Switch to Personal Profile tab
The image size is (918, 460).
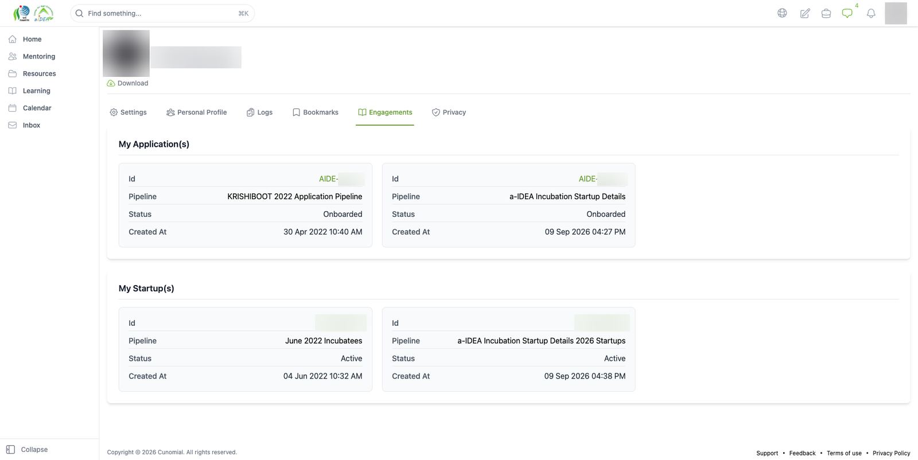click(196, 112)
